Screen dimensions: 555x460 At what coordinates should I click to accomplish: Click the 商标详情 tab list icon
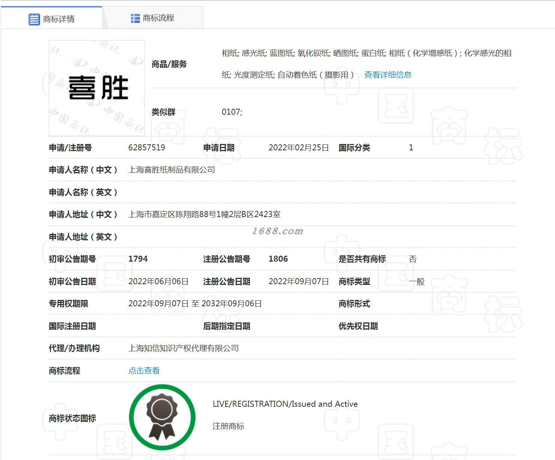(34, 19)
